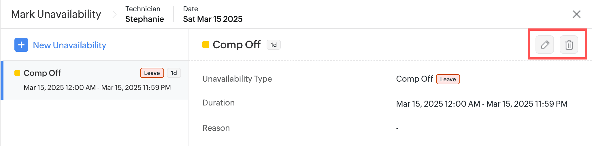The height and width of the screenshot is (146, 592).
Task: Click the Unavailability Type label
Action: [x=237, y=79]
